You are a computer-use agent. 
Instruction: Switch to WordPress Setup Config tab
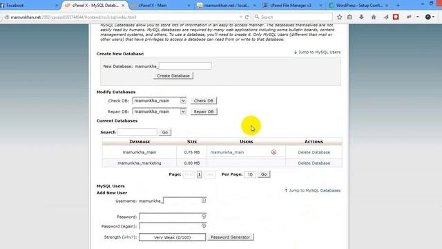pyautogui.click(x=358, y=6)
